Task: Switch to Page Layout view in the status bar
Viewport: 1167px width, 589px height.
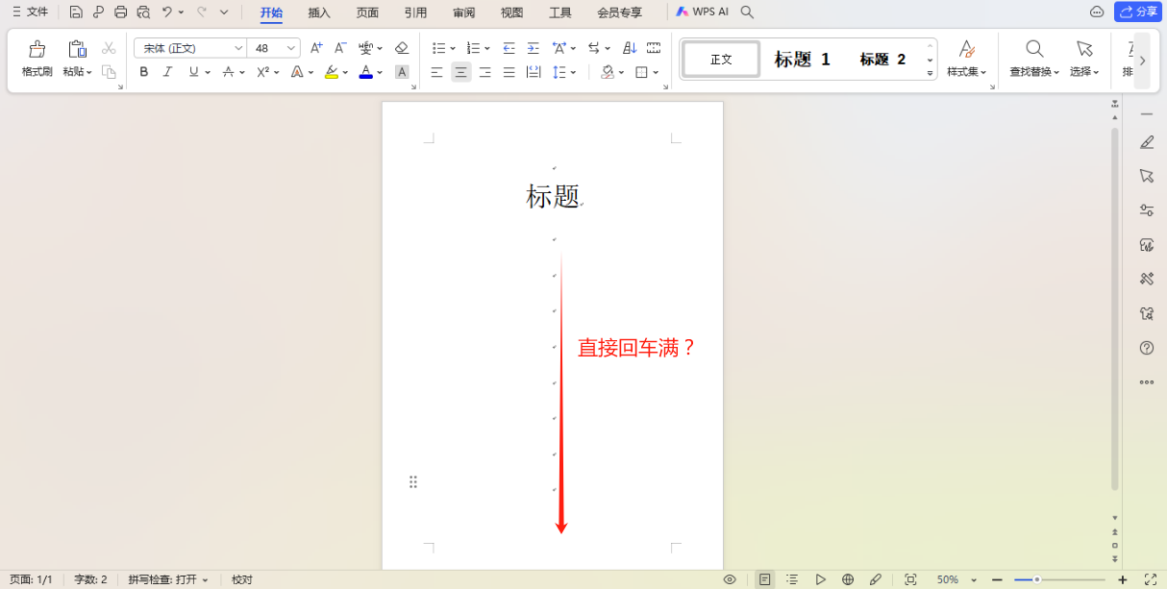Action: point(764,579)
